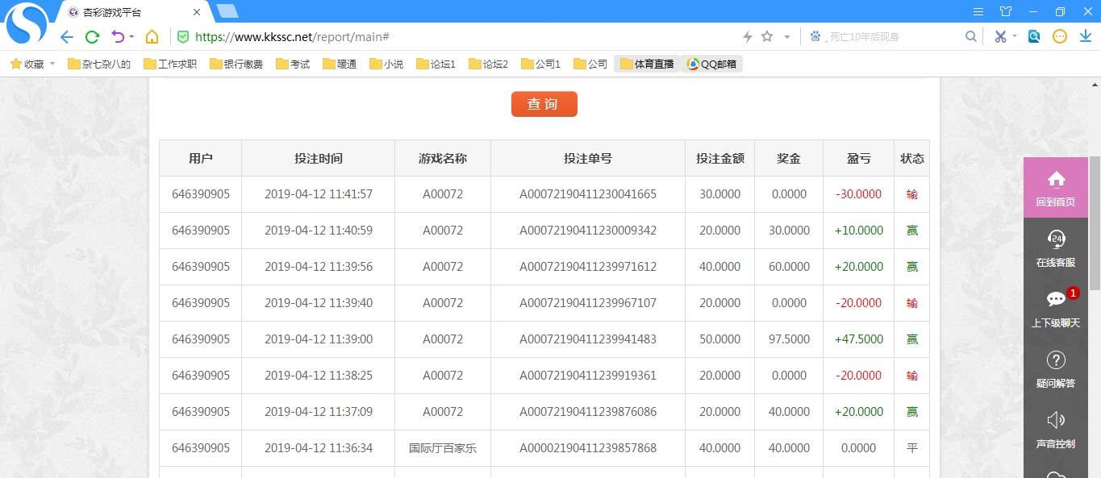Expand the dropdown next to the bookmark star

click(787, 37)
